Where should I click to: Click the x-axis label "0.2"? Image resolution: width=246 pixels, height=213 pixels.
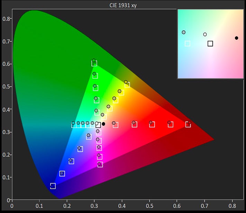[67, 206]
